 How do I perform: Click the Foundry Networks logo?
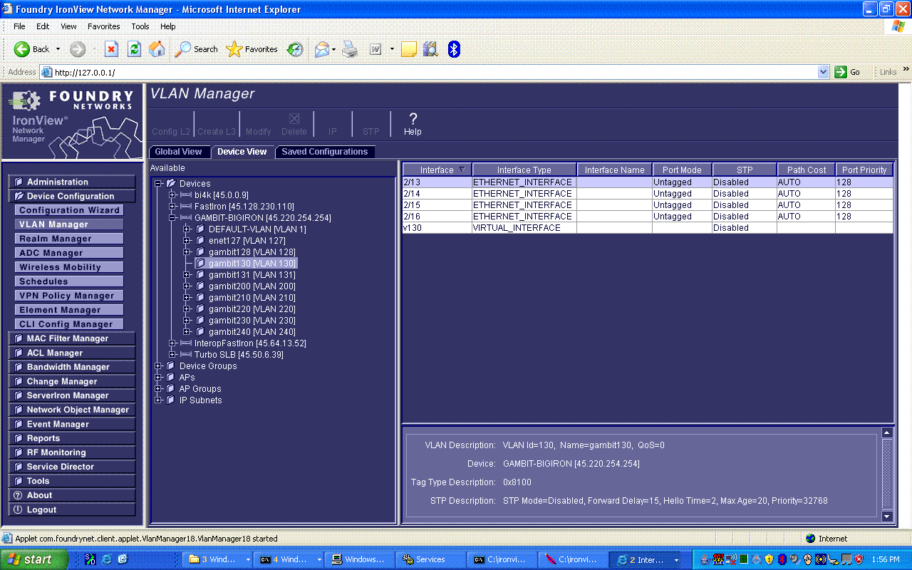(x=73, y=120)
